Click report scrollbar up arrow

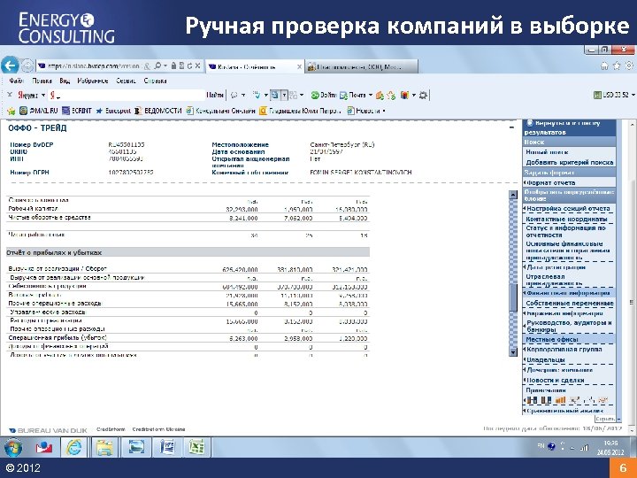513,195
